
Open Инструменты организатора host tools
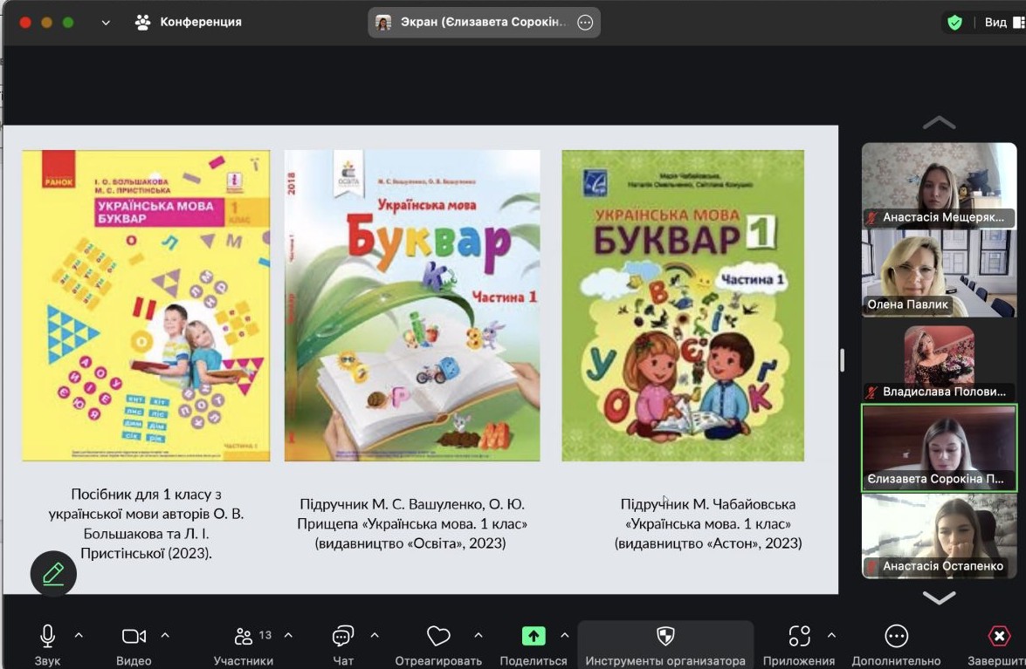[x=666, y=637]
